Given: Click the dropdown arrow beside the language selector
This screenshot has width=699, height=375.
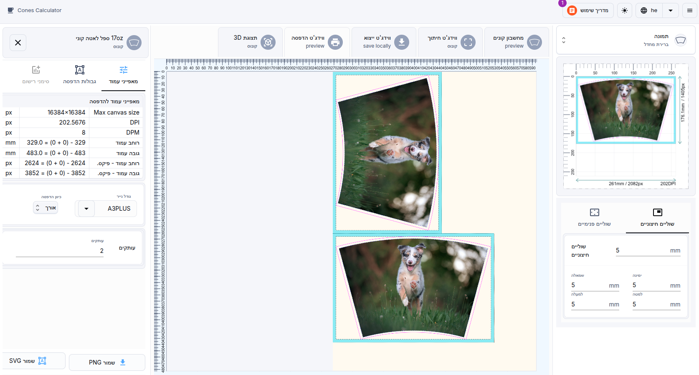Looking at the screenshot, I should click(x=671, y=10).
